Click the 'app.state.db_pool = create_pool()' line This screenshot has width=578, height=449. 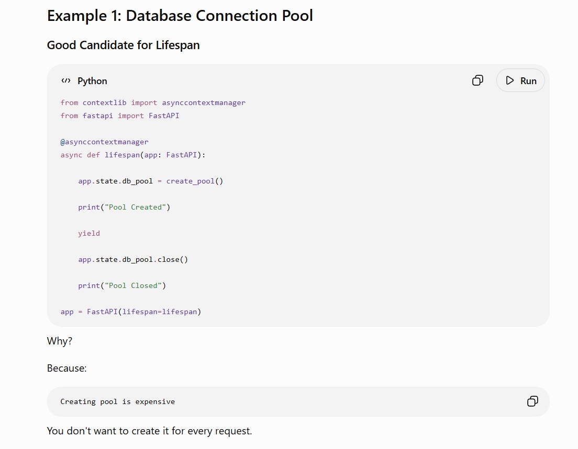click(x=150, y=181)
